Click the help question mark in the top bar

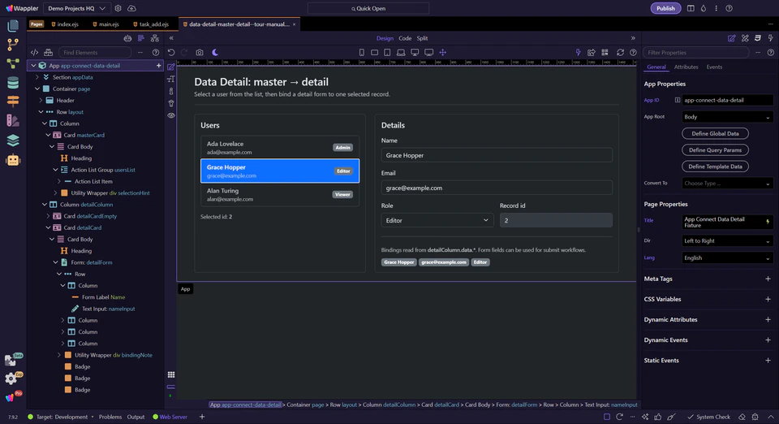729,8
